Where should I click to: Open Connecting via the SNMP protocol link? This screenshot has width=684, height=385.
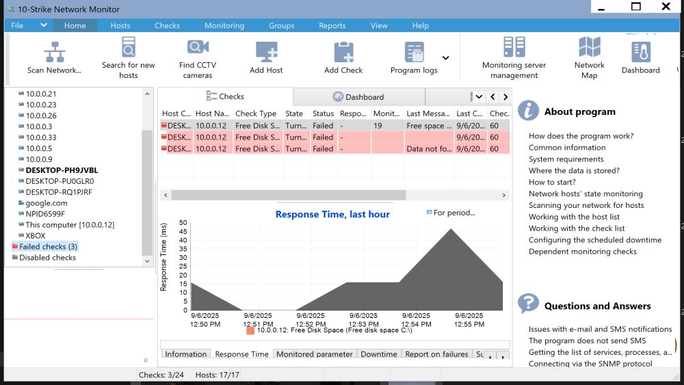590,364
